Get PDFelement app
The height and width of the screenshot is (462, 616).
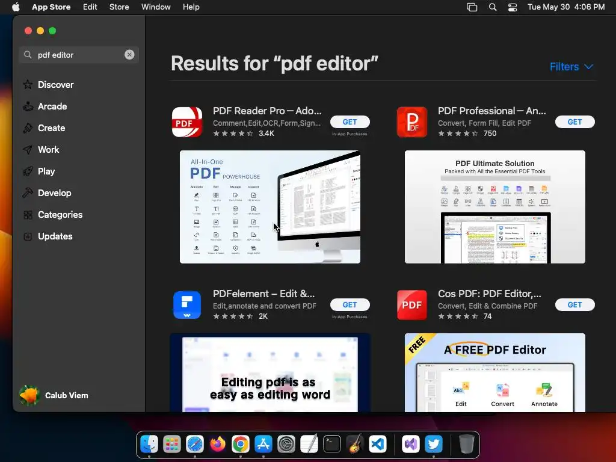point(350,305)
